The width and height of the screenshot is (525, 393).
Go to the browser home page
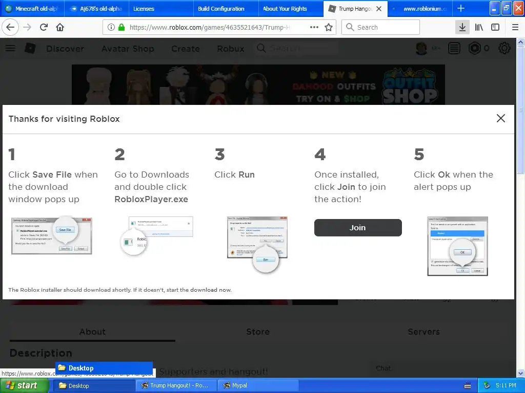[x=60, y=27]
